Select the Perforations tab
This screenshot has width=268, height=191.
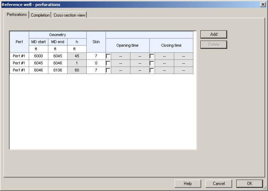pos(17,14)
